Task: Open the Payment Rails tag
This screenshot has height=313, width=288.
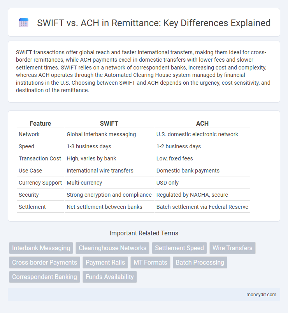Action: [105, 262]
